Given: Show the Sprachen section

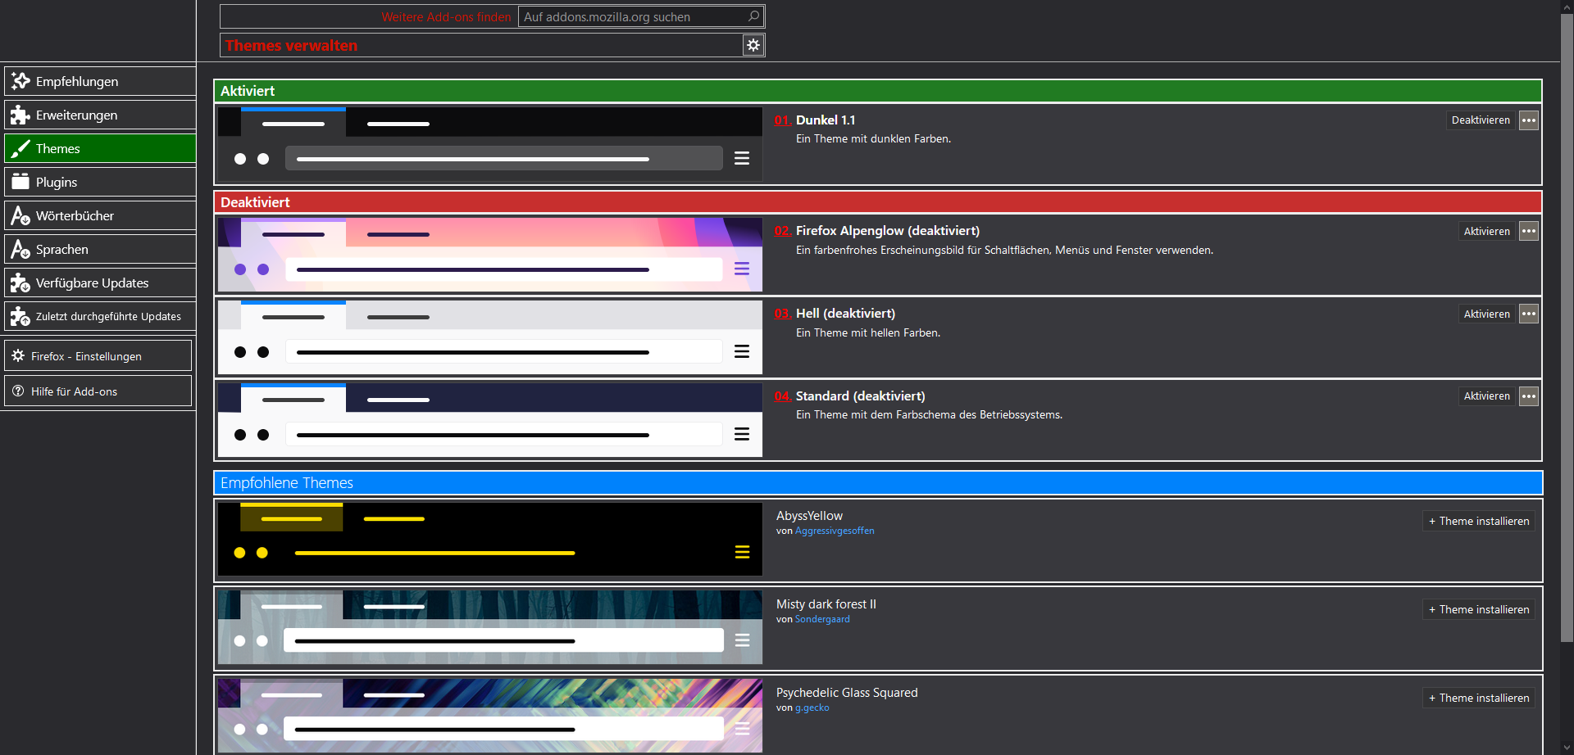Looking at the screenshot, I should tap(100, 249).
